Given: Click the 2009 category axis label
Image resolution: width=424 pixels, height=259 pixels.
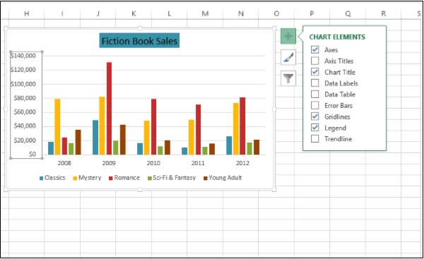Looking at the screenshot, I should click(x=109, y=163).
